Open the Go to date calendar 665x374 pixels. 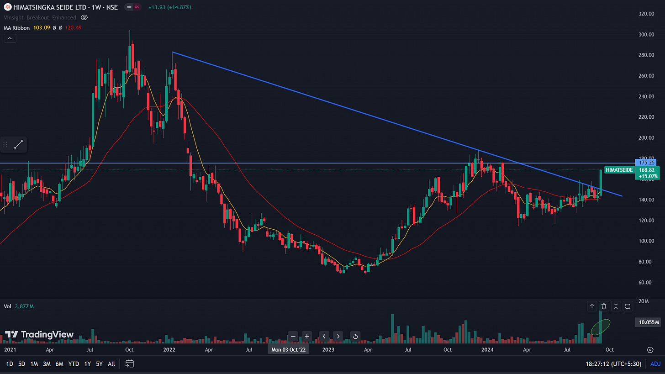point(129,364)
